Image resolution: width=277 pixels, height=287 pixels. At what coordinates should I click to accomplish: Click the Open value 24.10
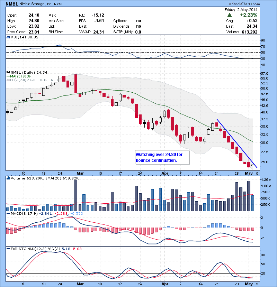tap(34, 15)
